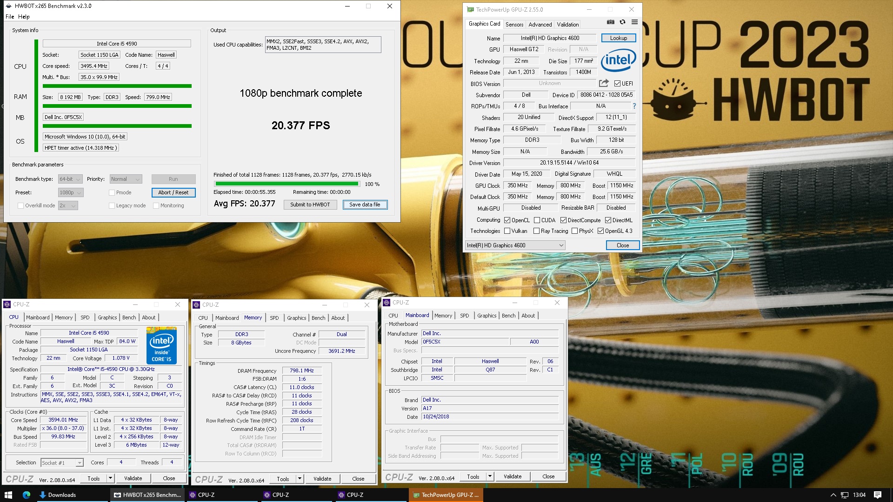Open the Overkill 2x dropdown
The width and height of the screenshot is (893, 502).
pyautogui.click(x=67, y=205)
